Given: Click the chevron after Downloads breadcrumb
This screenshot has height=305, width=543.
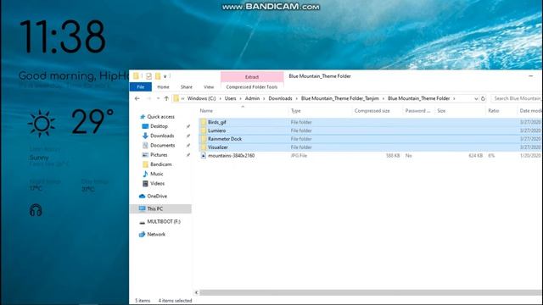Looking at the screenshot, I should (297, 98).
